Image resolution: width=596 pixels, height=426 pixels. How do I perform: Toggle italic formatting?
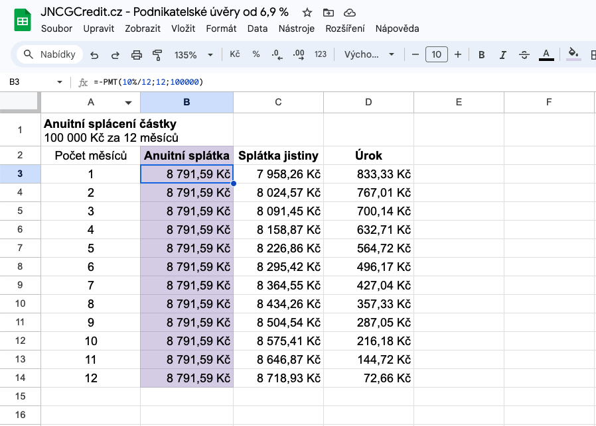pos(502,55)
